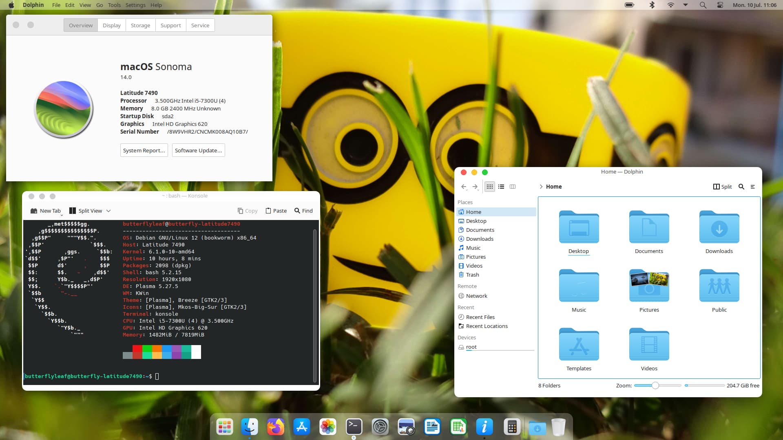Open Terminal icon in dock
This screenshot has height=440, width=783.
354,427
